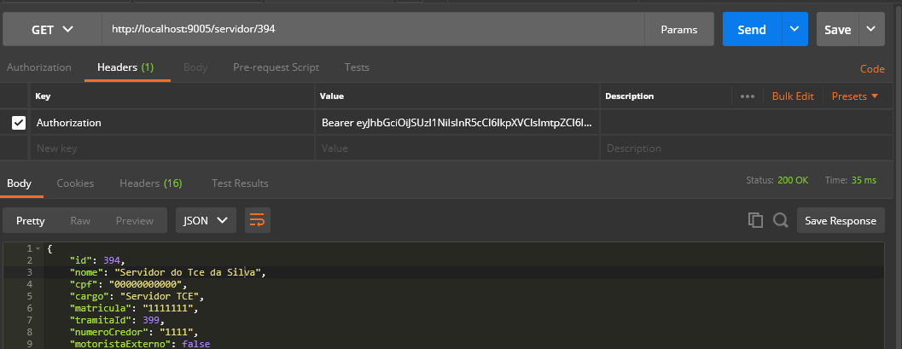Image resolution: width=902 pixels, height=349 pixels.
Task: Click the Authorization key cell
Action: click(172, 123)
